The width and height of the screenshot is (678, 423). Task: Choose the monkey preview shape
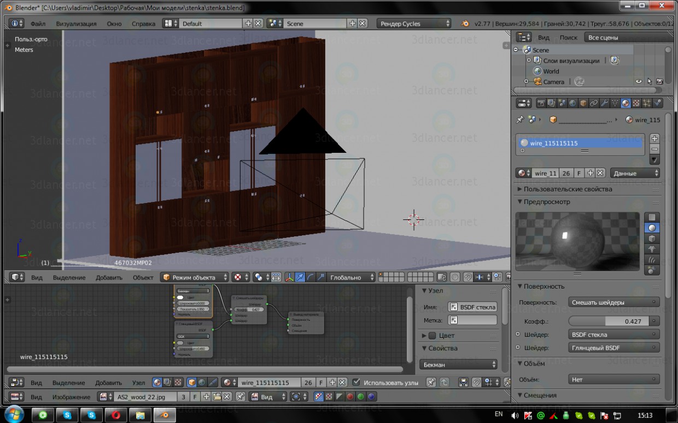652,249
